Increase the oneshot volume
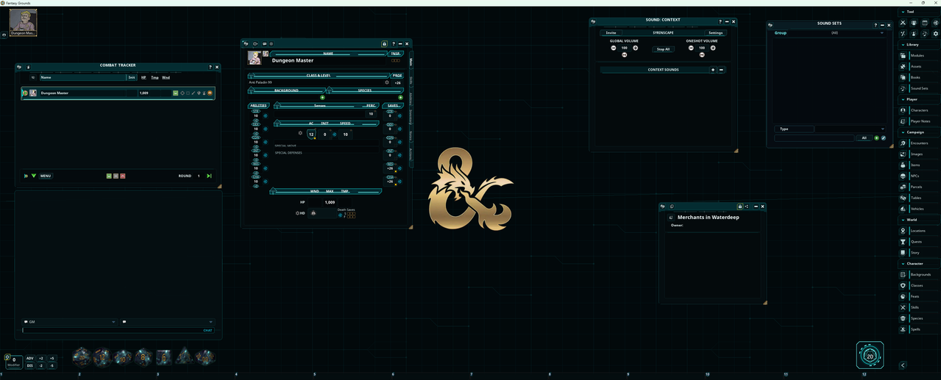The image size is (941, 380). click(713, 48)
